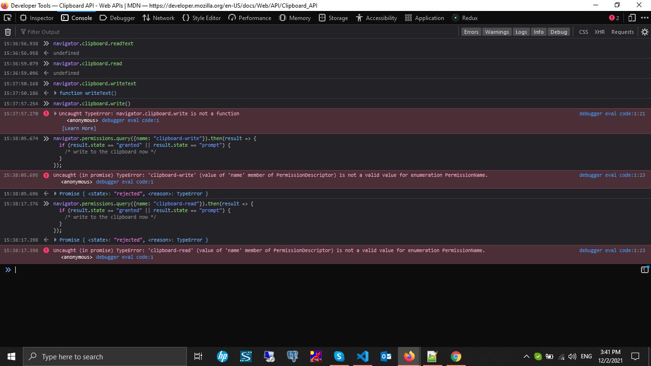
Task: Open debugger eval code:1:23 link for clipboard-write error
Action: (612, 175)
